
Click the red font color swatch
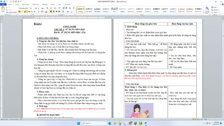pos(46,12)
